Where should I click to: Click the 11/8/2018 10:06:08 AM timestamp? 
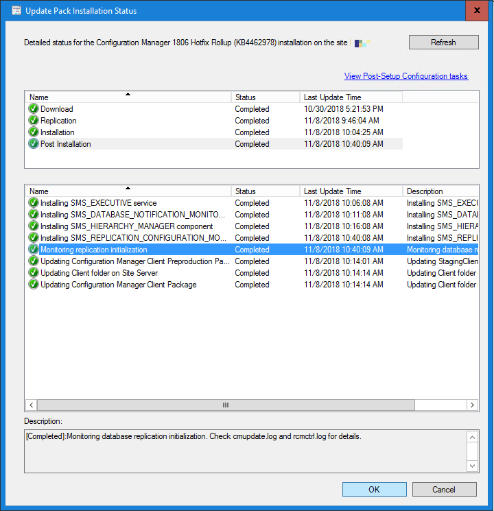click(x=343, y=203)
